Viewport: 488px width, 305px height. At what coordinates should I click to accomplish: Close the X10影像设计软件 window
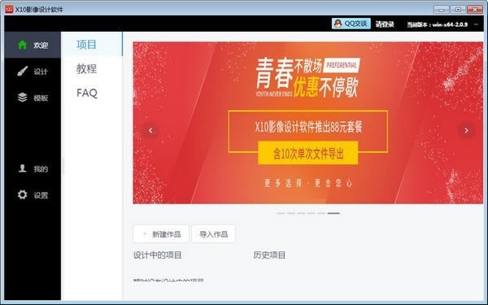point(475,9)
